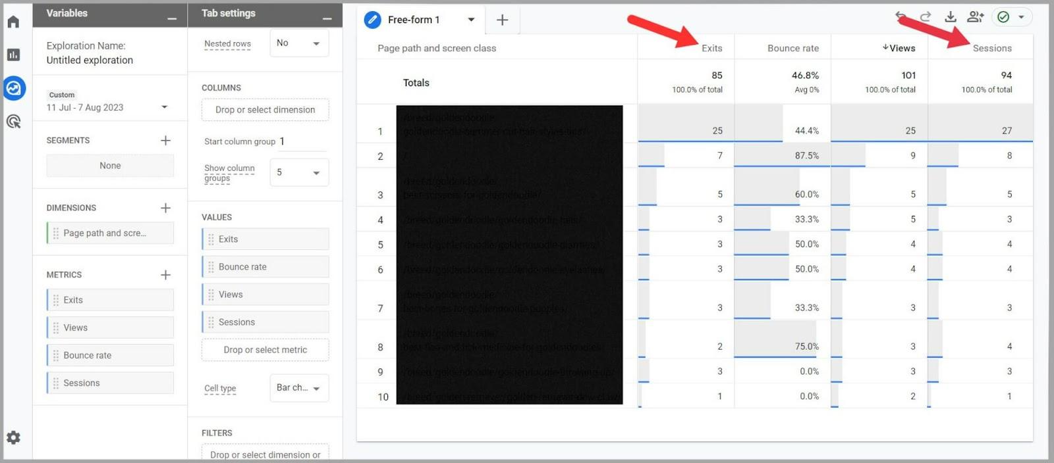Minimize the Variables panel
The image size is (1054, 463).
pyautogui.click(x=172, y=18)
